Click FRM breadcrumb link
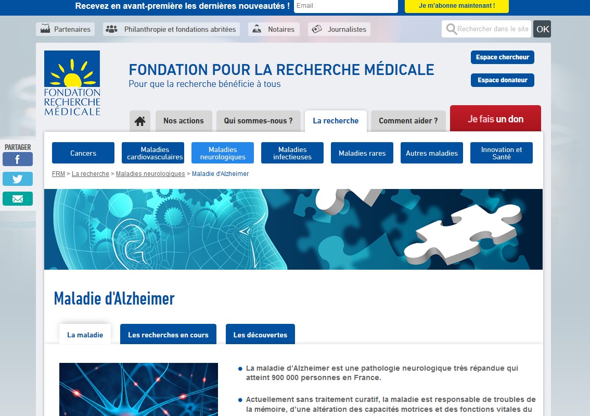This screenshot has width=590, height=416. coord(58,174)
